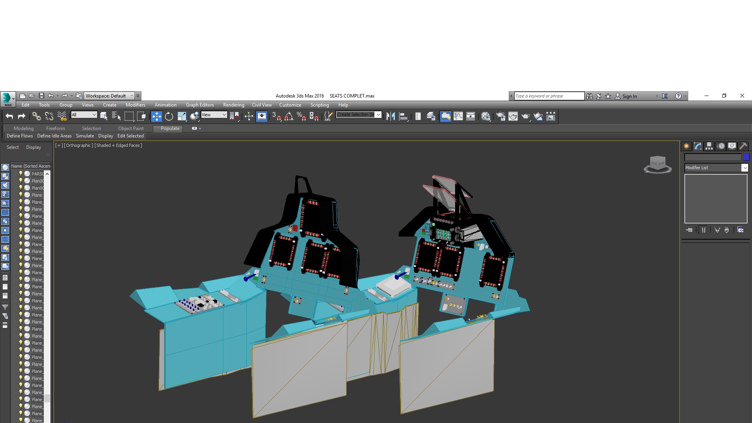
Task: Click the Render Production teapot icon
Action: click(526, 116)
